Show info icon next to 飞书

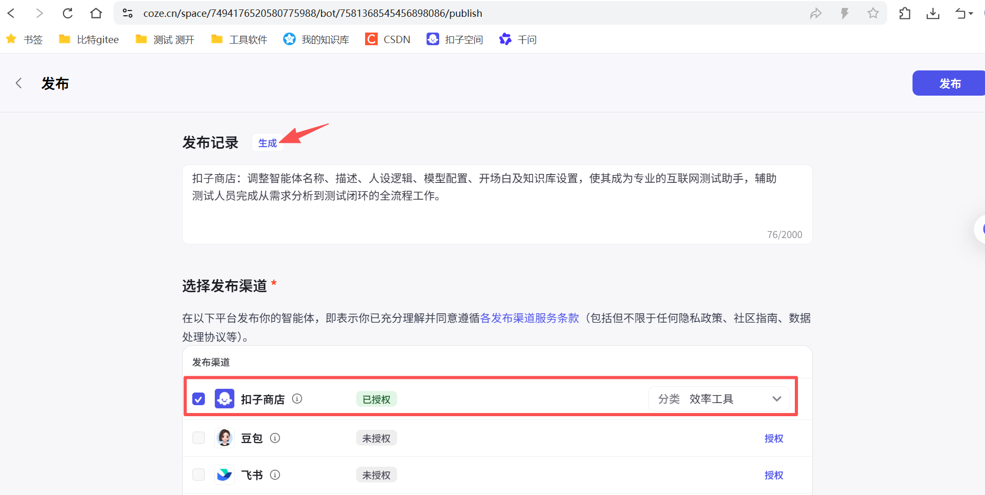pos(275,475)
